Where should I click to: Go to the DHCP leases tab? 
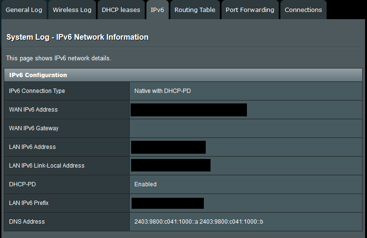(121, 10)
